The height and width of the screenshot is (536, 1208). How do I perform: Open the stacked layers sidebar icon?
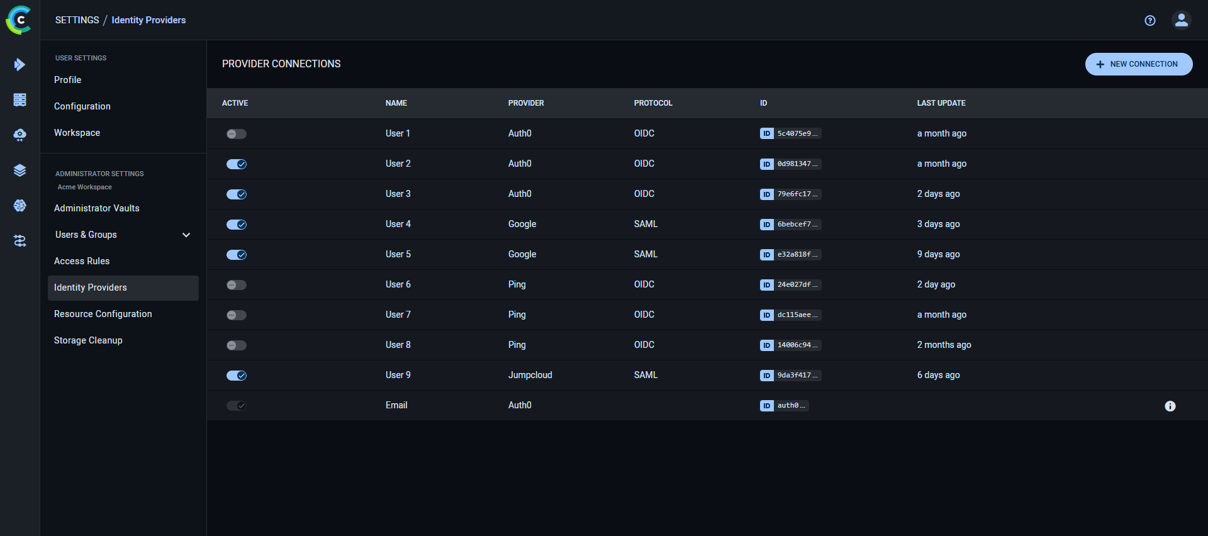[x=20, y=170]
